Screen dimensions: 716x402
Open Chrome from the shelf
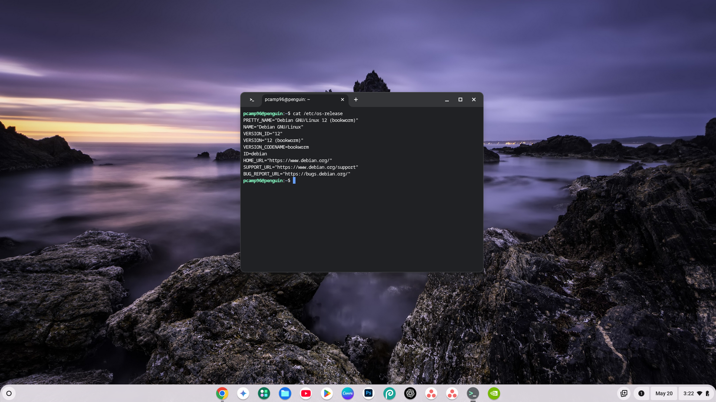point(222,393)
